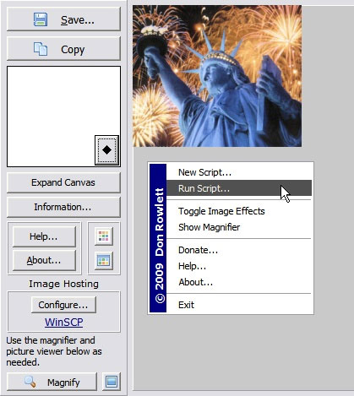Click the black diamond button in preview box
The height and width of the screenshot is (396, 354).
106,150
